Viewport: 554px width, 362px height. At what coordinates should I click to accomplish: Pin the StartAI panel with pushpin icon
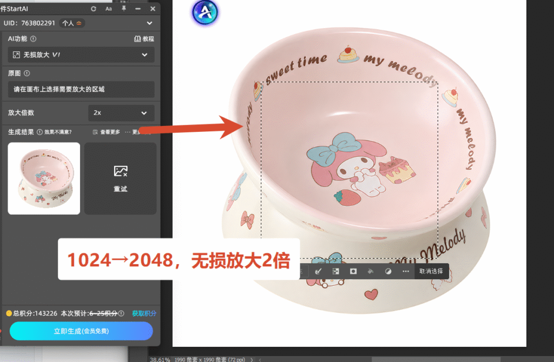coord(124,9)
